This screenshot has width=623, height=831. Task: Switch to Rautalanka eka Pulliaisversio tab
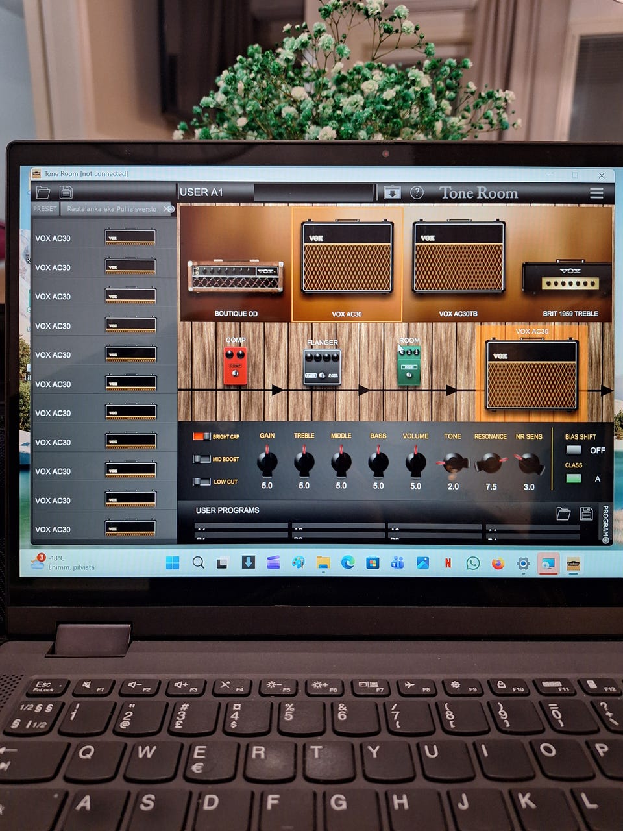(x=112, y=209)
